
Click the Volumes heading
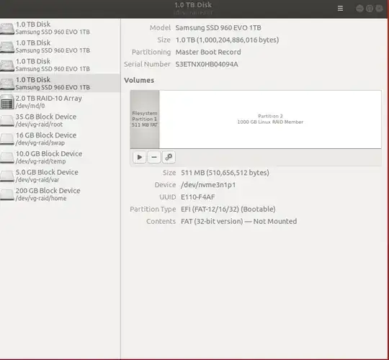coord(139,81)
